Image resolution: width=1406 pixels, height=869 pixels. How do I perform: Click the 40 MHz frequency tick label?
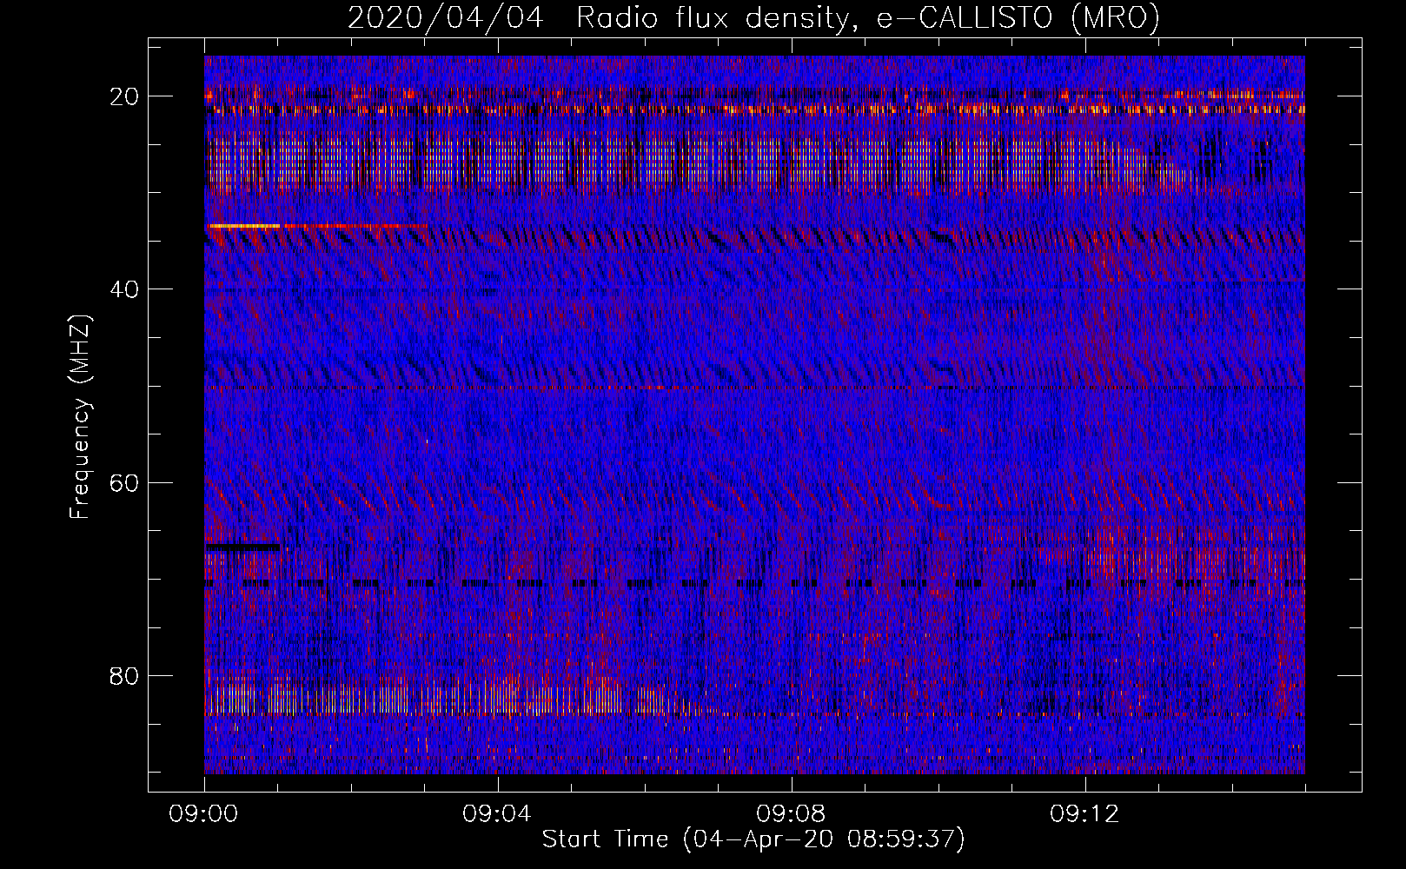pos(125,289)
